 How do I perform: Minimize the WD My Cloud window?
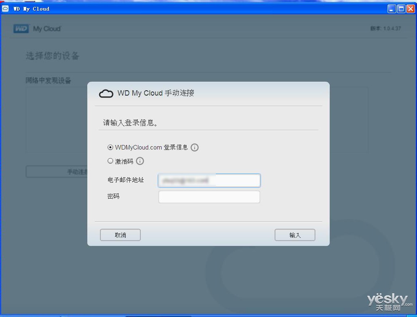391,9
